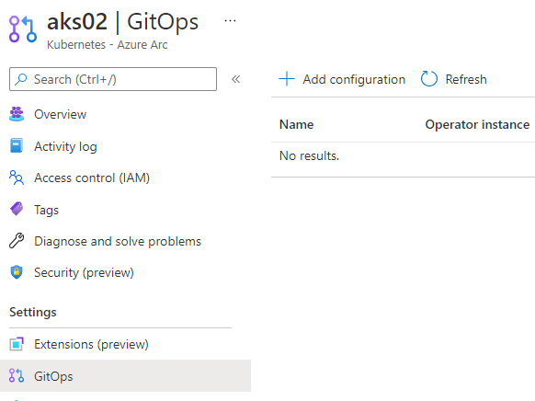The width and height of the screenshot is (535, 401).
Task: Click the Add configuration button
Action: tap(342, 79)
